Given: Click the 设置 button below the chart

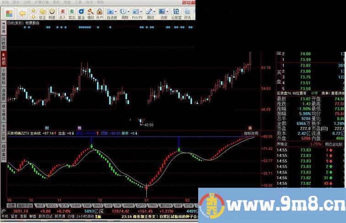Looking at the screenshot, I should click(11, 206).
